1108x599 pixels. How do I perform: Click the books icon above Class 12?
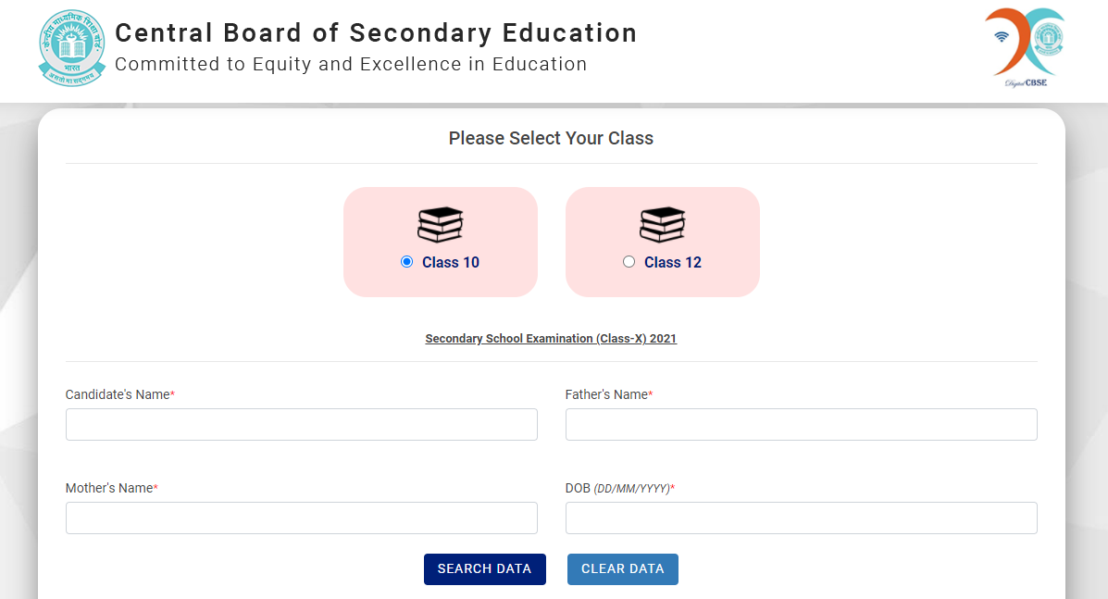663,224
